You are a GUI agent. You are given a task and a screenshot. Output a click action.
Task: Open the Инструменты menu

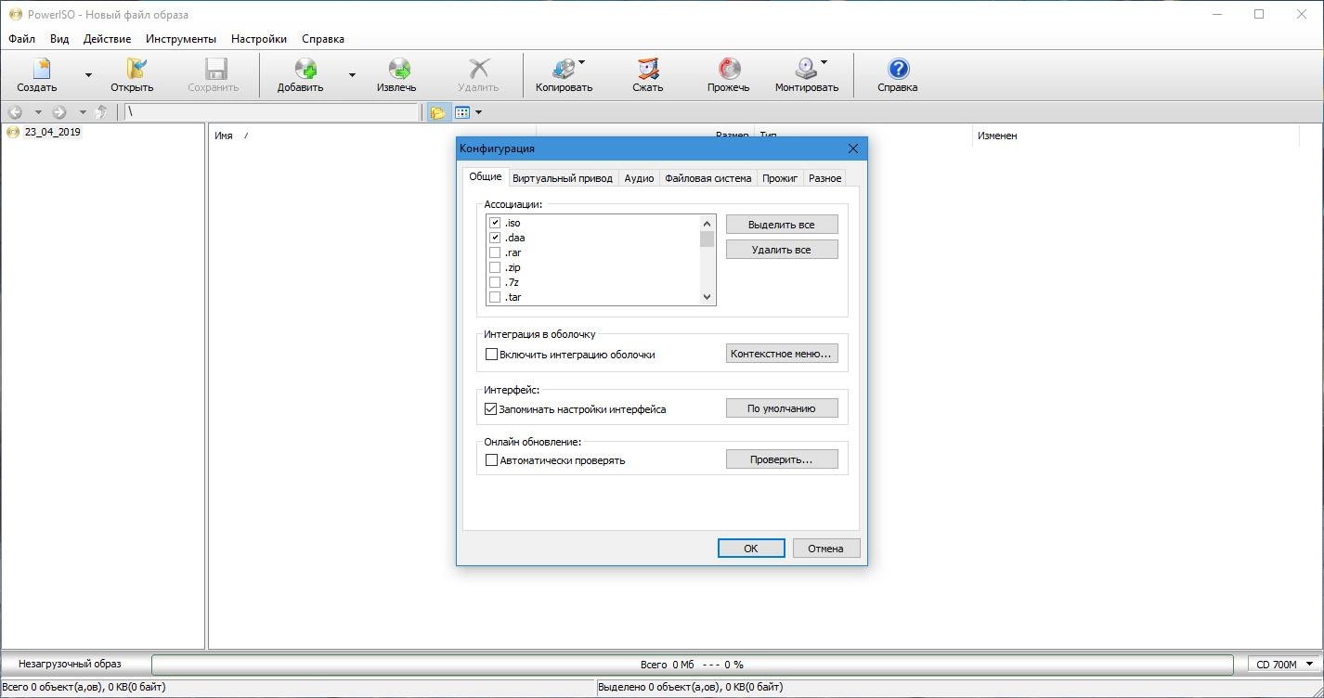(x=181, y=39)
